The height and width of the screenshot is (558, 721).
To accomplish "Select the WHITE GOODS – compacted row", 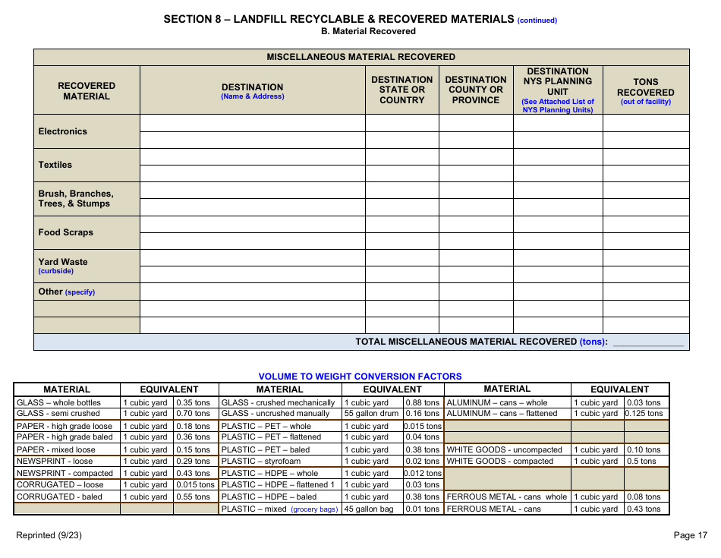I will coord(502,461).
